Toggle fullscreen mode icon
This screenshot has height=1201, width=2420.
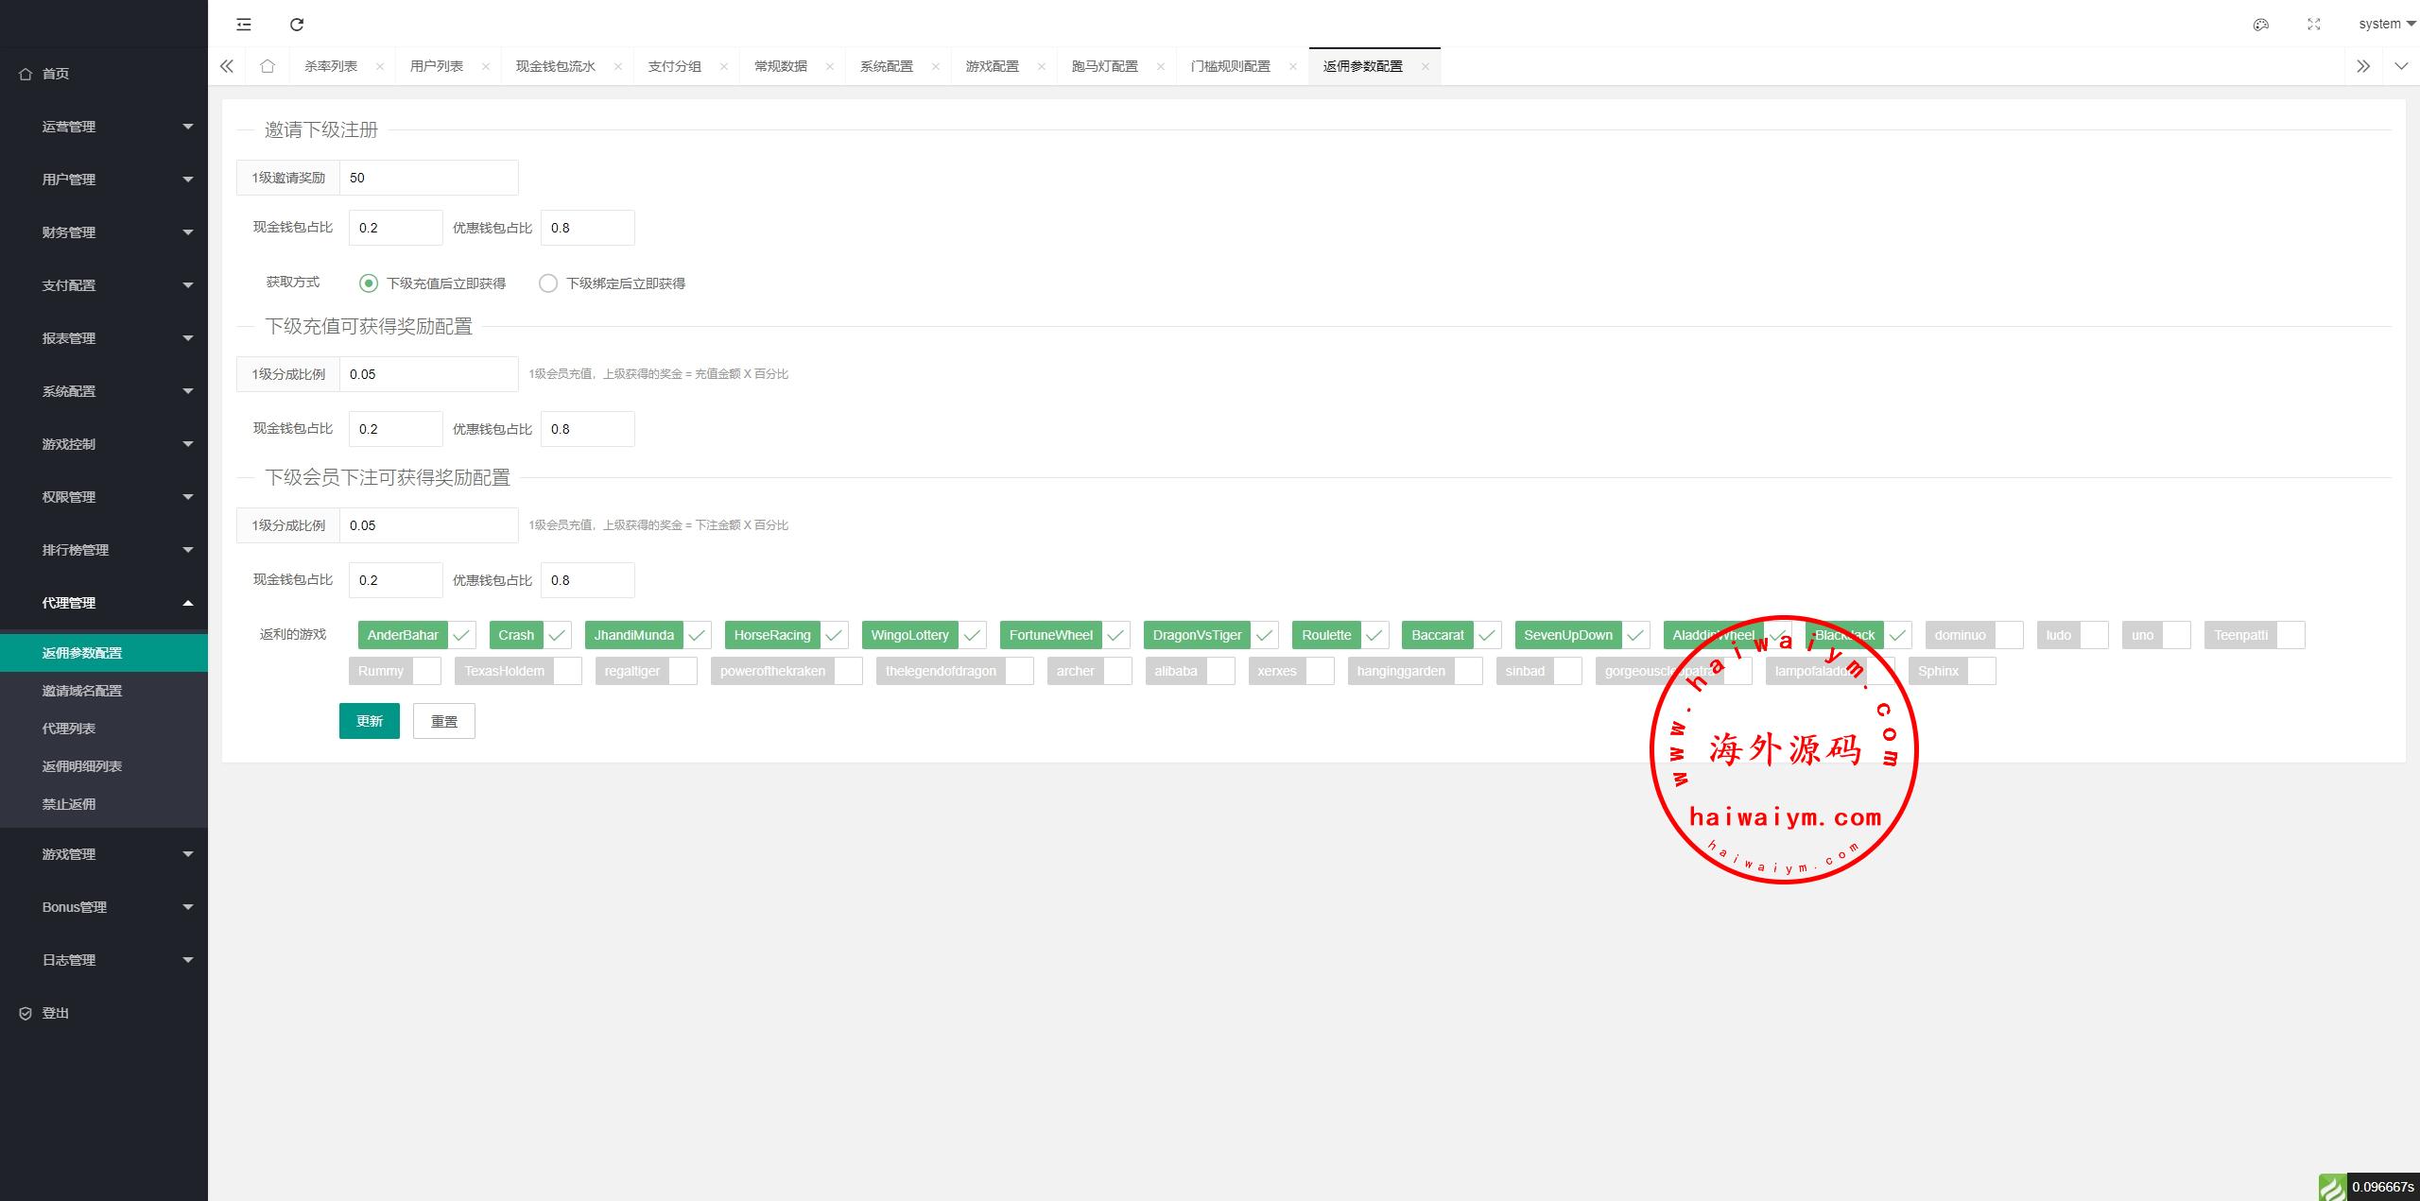point(2314,25)
